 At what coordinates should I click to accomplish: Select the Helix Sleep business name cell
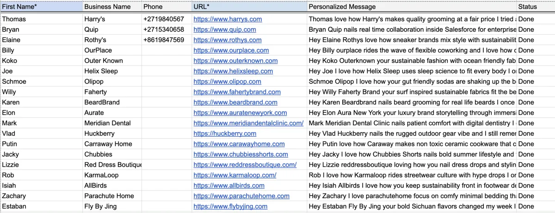click(112, 71)
